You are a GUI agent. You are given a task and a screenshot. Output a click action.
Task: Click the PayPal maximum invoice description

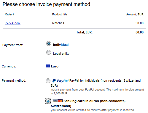pos(97,91)
